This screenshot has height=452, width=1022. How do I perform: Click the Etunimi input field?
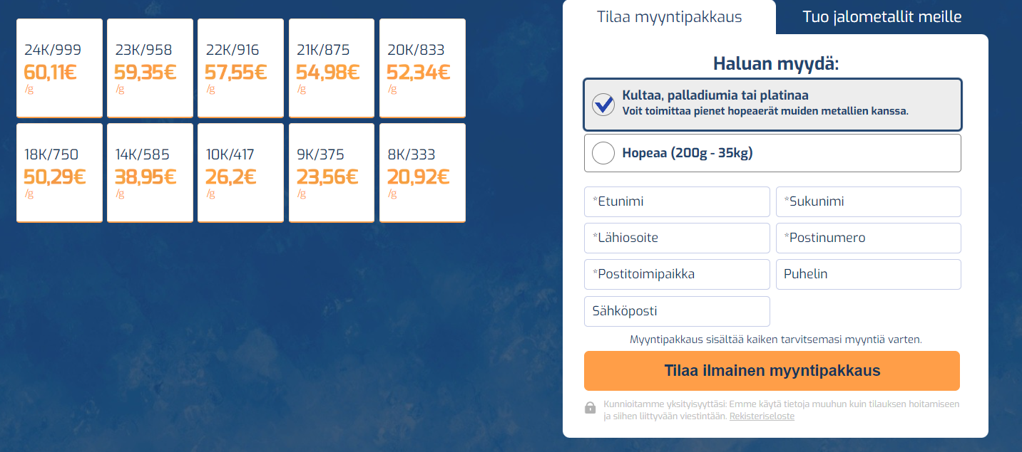click(677, 201)
